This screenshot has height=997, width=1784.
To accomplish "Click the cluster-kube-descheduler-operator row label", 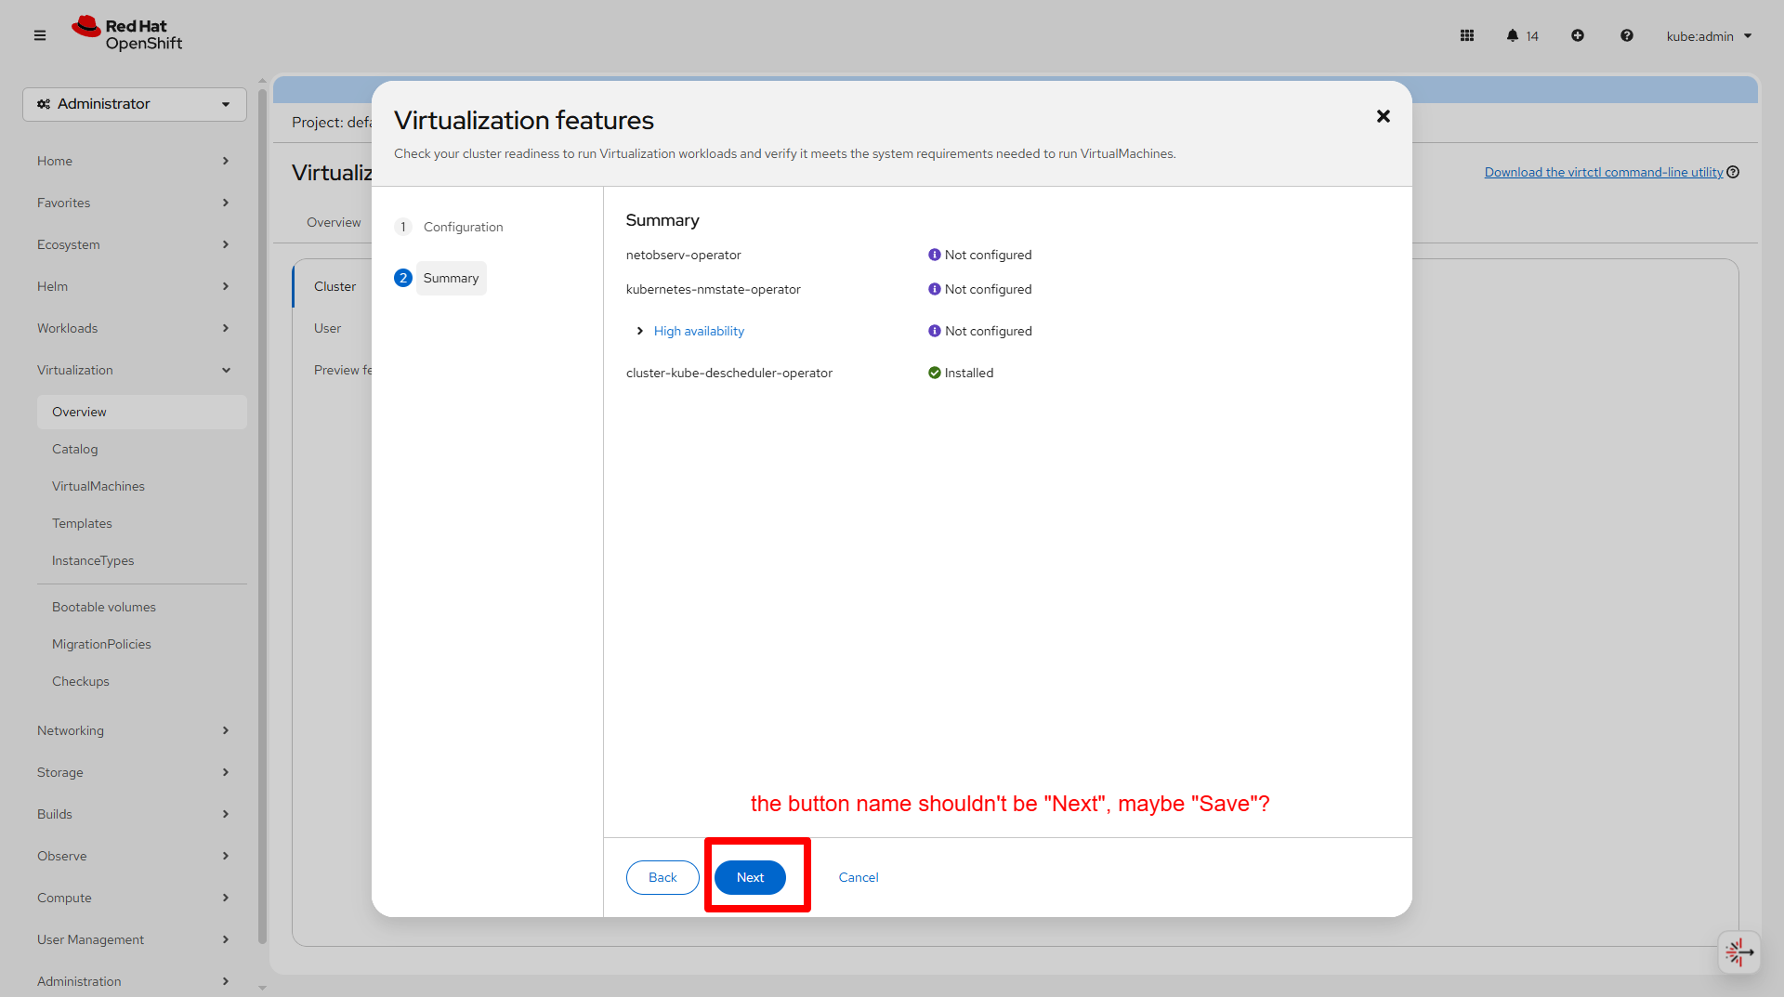I will (729, 373).
